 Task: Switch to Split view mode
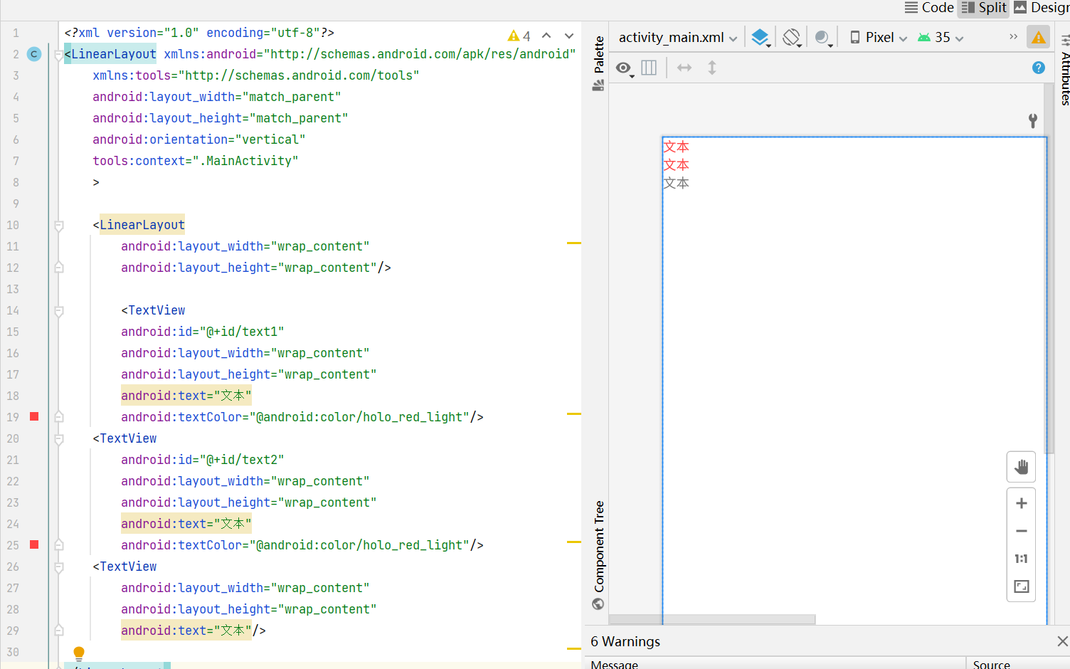coord(984,8)
